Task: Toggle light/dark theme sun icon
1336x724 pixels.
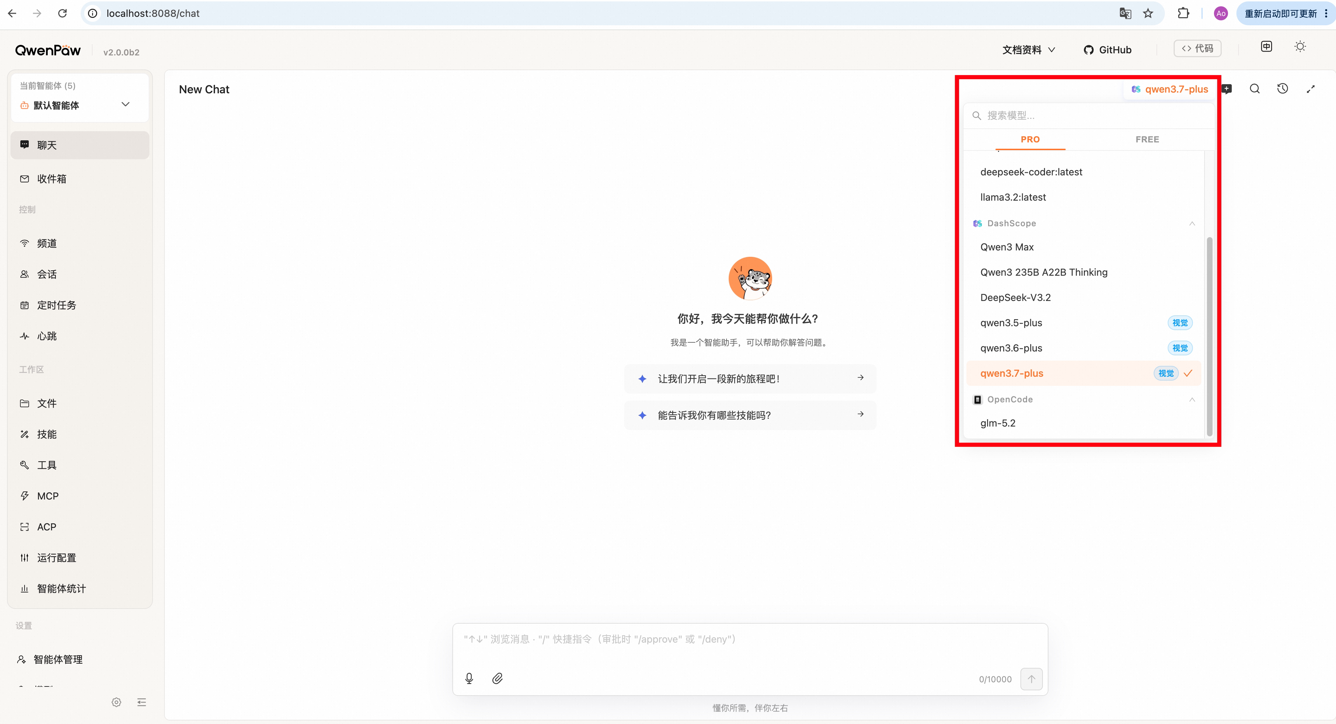Action: [x=1300, y=47]
